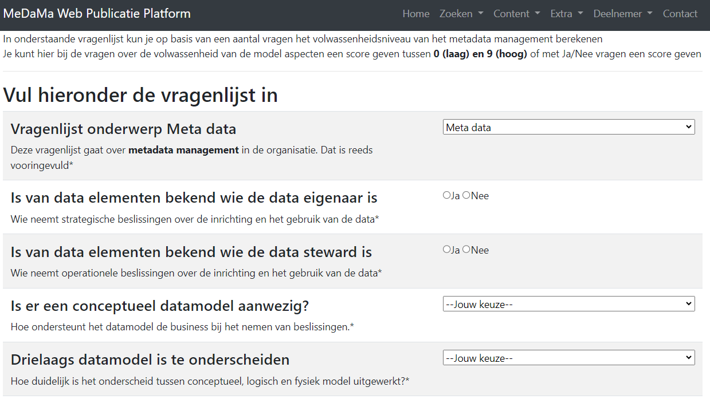Screen dimensions: 710x399
Task: Select Ja for the data steward question
Action: tap(446, 249)
